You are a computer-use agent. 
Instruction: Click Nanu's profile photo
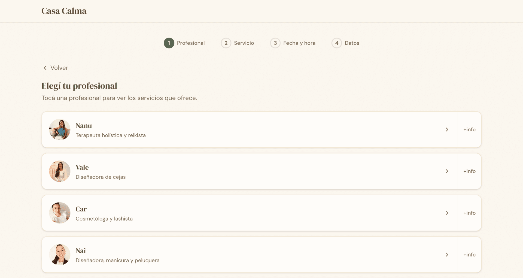[x=60, y=129]
